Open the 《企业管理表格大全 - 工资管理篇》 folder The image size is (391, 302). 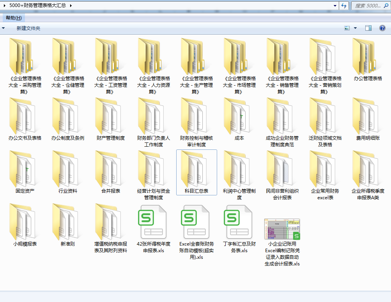click(x=110, y=66)
